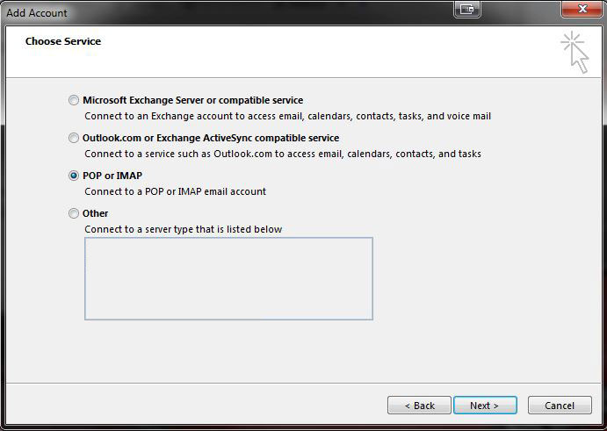This screenshot has height=431, width=607.
Task: Close the Add Account window
Action: [x=582, y=9]
